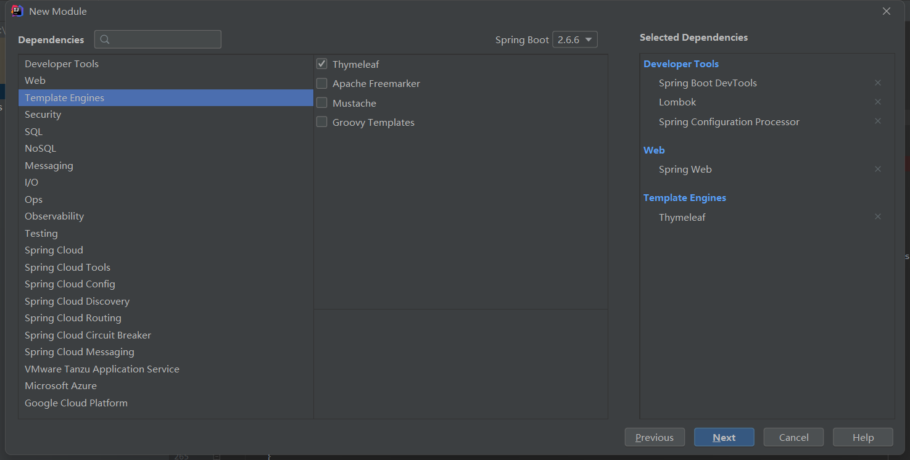Open Help for this dialog
Image resolution: width=910 pixels, height=460 pixels.
click(863, 437)
